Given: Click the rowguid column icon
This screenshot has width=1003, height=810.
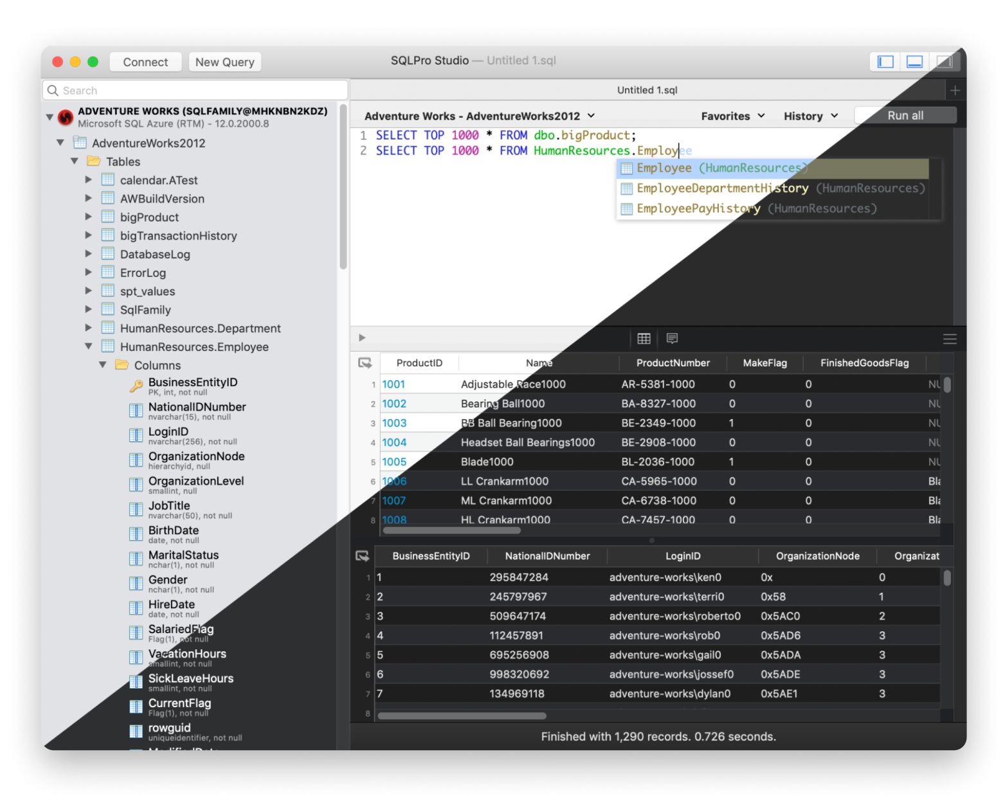Looking at the screenshot, I should click(x=136, y=732).
